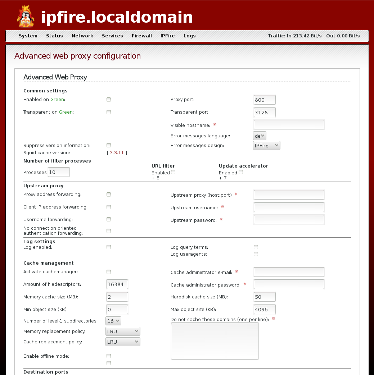Screen dimensions: 374x375
Task: Click the Traffic In rate display
Action: coord(295,36)
